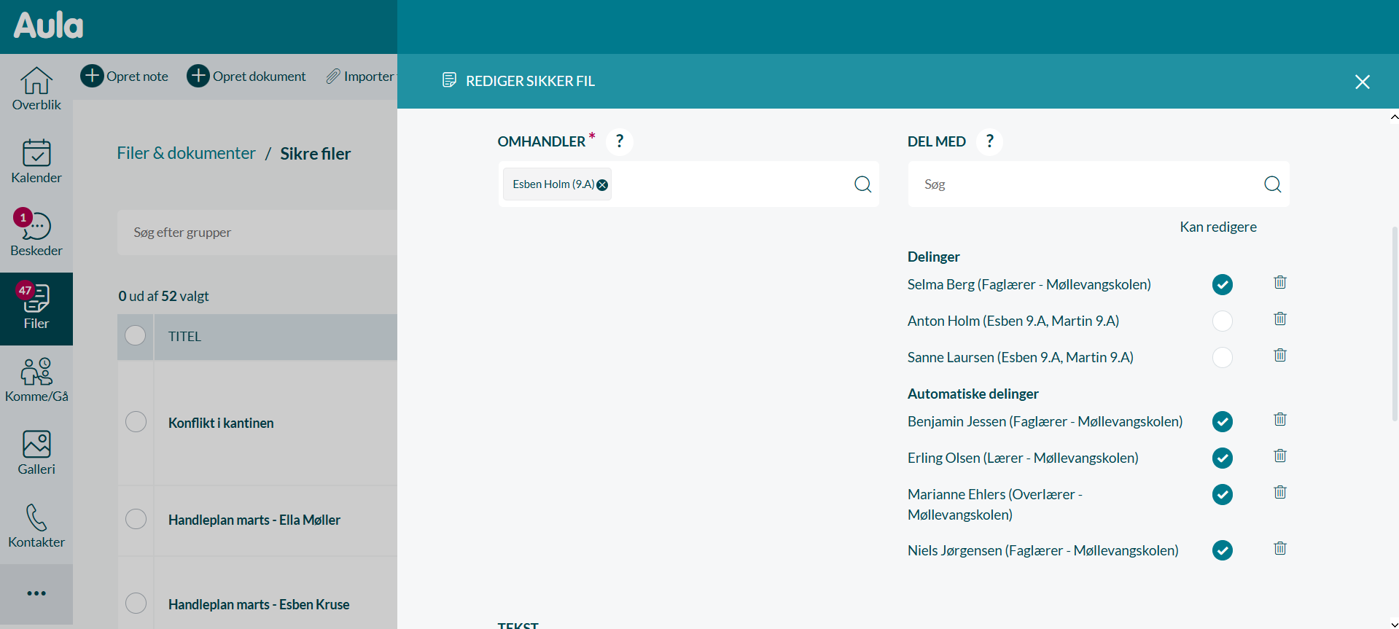Image resolution: width=1399 pixels, height=629 pixels.
Task: Type in the Del med search field
Action: (1086, 184)
